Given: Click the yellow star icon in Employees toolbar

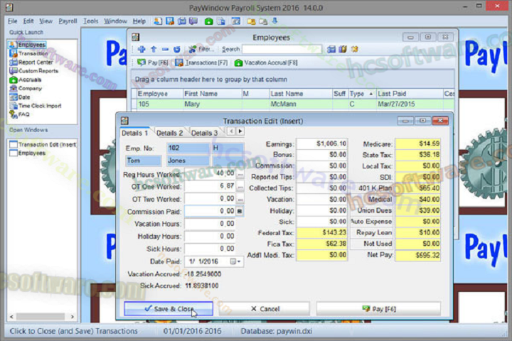Looking at the screenshot, I should click(355, 49).
